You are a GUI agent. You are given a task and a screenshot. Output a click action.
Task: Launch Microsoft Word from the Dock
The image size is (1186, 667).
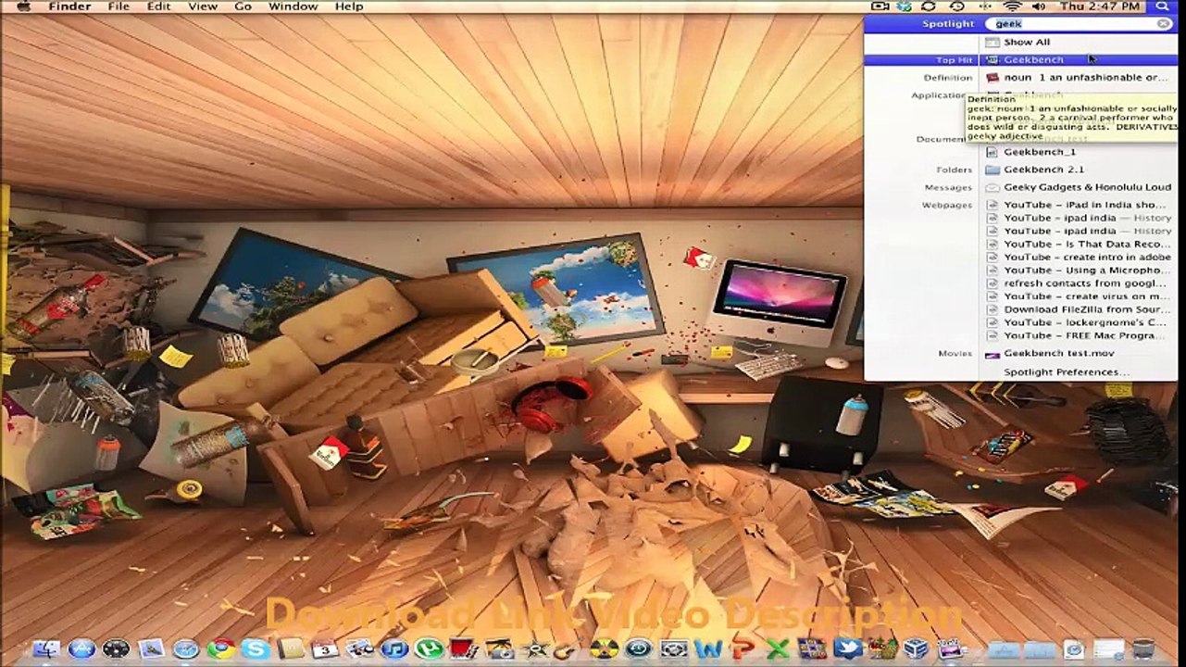708,648
